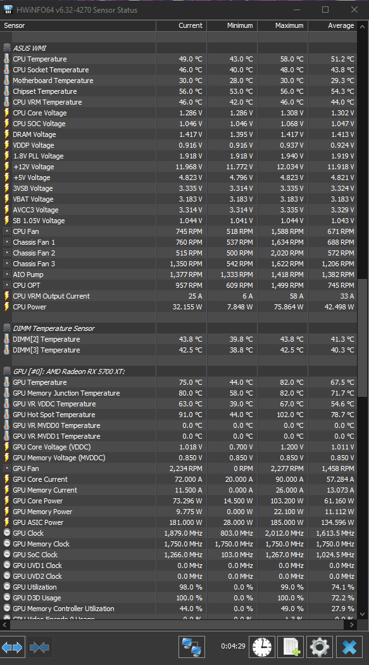The height and width of the screenshot is (665, 369).
Task: Click the GPU ASIC Power current value 181.000 W
Action: click(187, 522)
